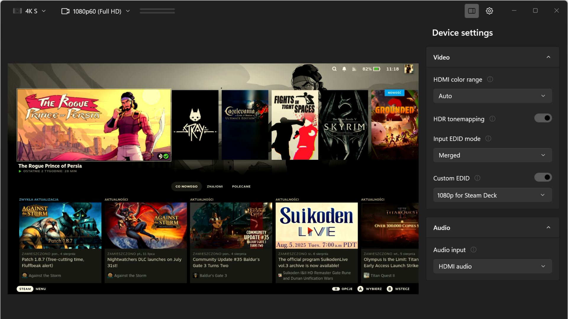This screenshot has width=568, height=319.
Task: Click the Device settings heading
Action: coord(462,32)
